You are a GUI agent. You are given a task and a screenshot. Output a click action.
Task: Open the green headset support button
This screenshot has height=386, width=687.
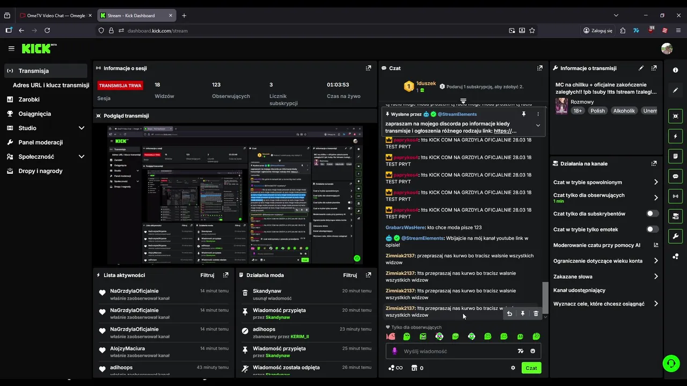coord(671,363)
